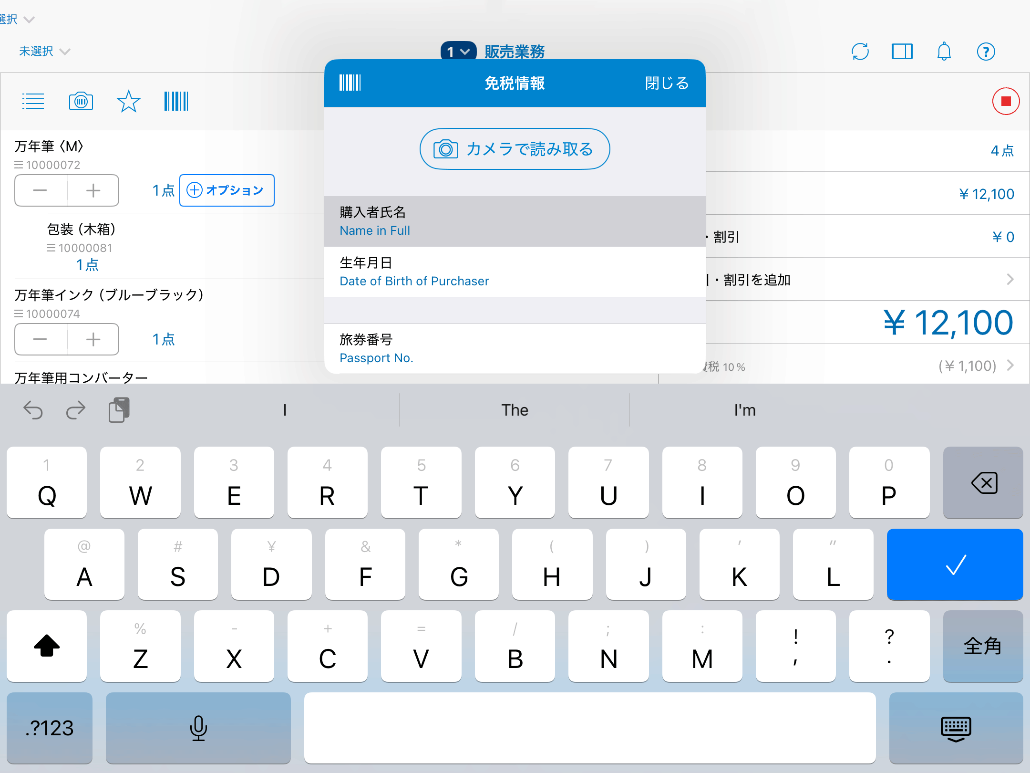Tap the barcode icon in 免税情報 header
The image size is (1030, 773).
pos(350,83)
